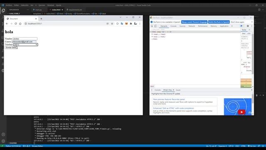266x150 pixels.
Task: Click the Correo input field
Action: (x=24, y=42)
